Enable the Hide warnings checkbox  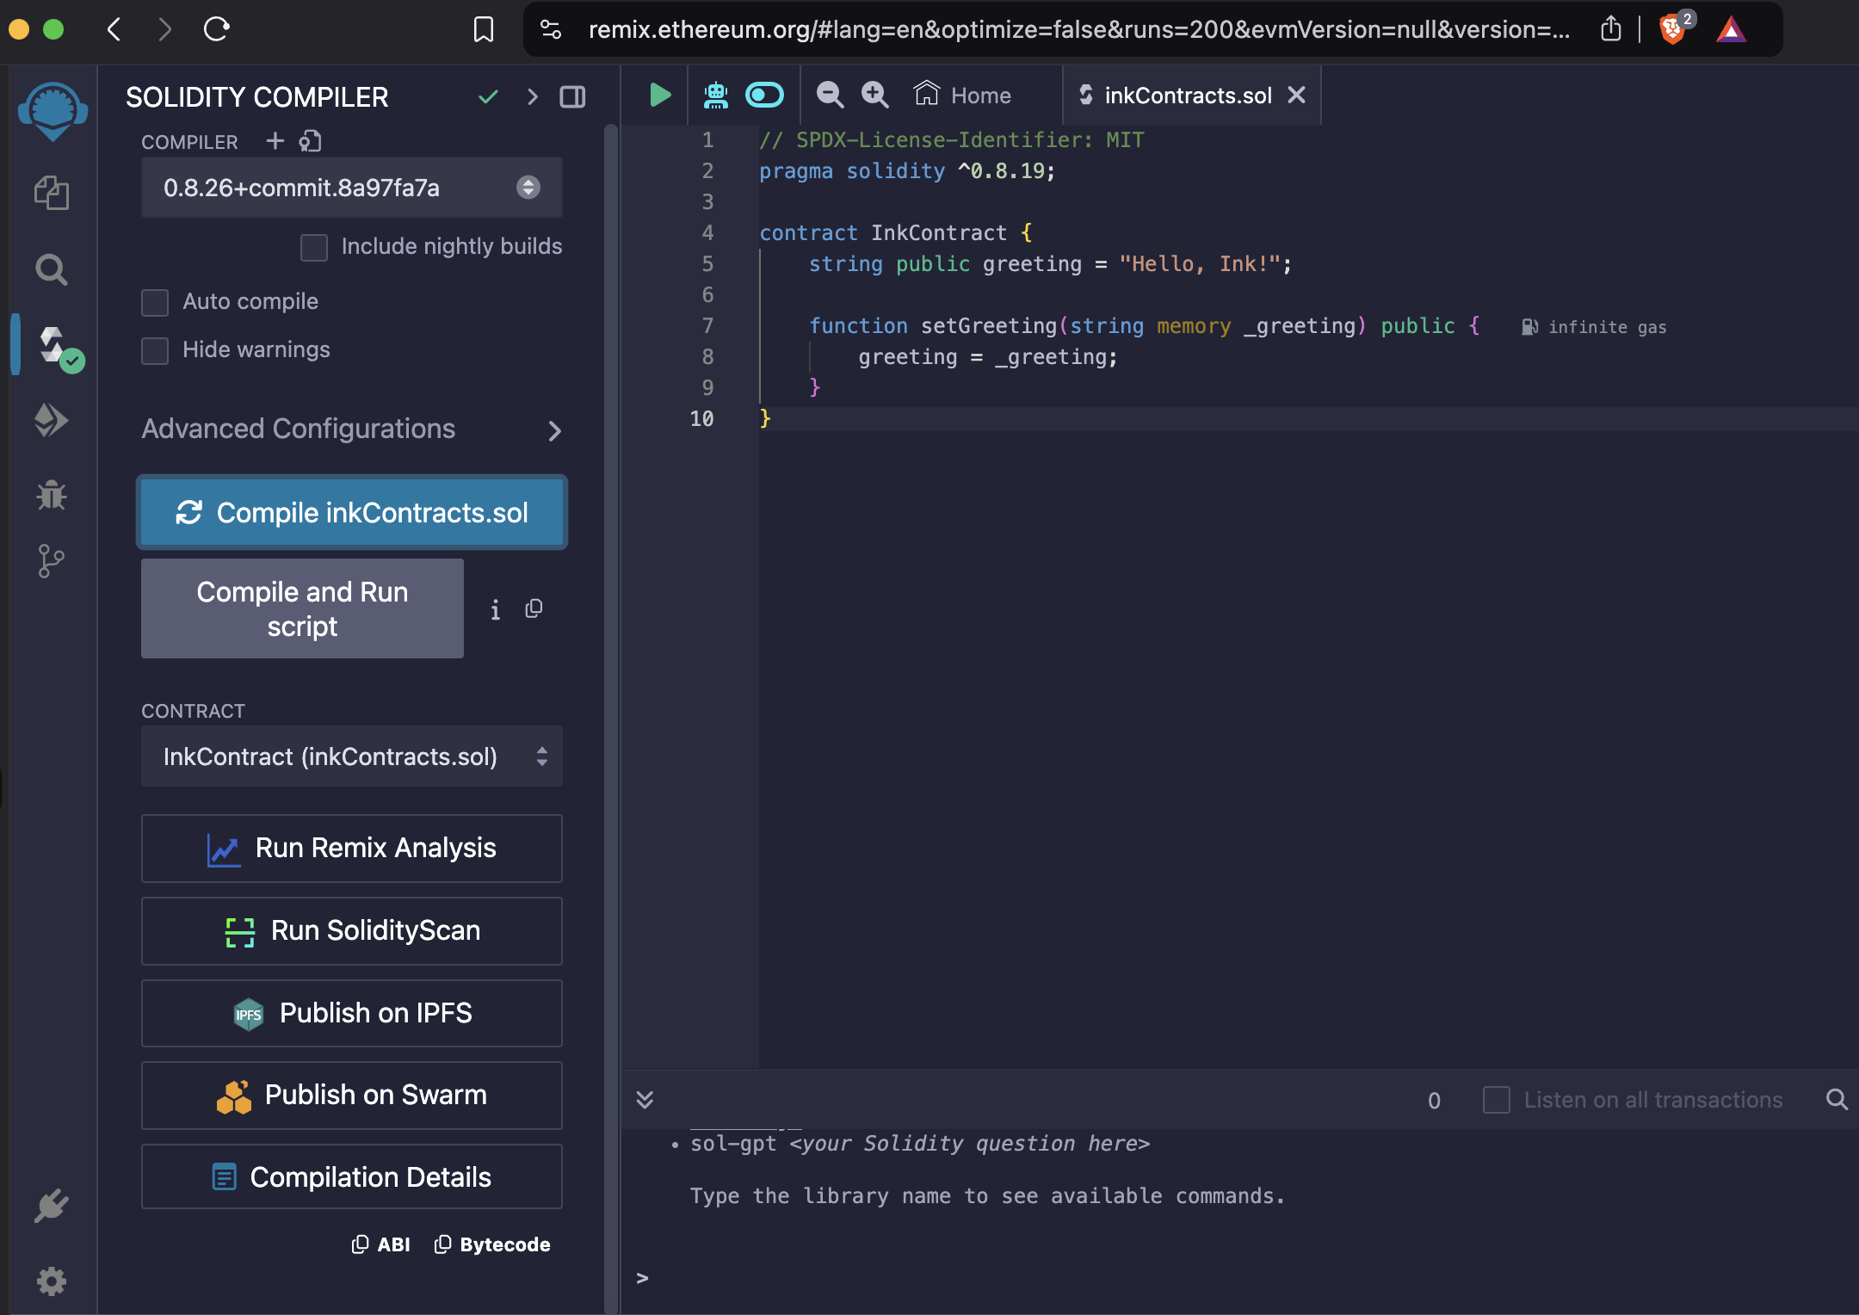[x=155, y=349]
